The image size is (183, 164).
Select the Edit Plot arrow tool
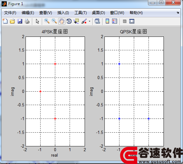pyautogui.click(x=37, y=21)
